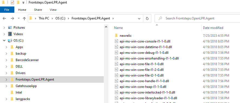Expand the Drivers folder node
Viewport: 240px width, 103px height.
coord(6,73)
